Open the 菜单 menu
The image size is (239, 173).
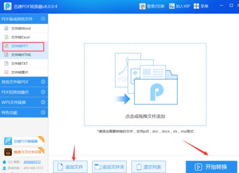(205, 6)
